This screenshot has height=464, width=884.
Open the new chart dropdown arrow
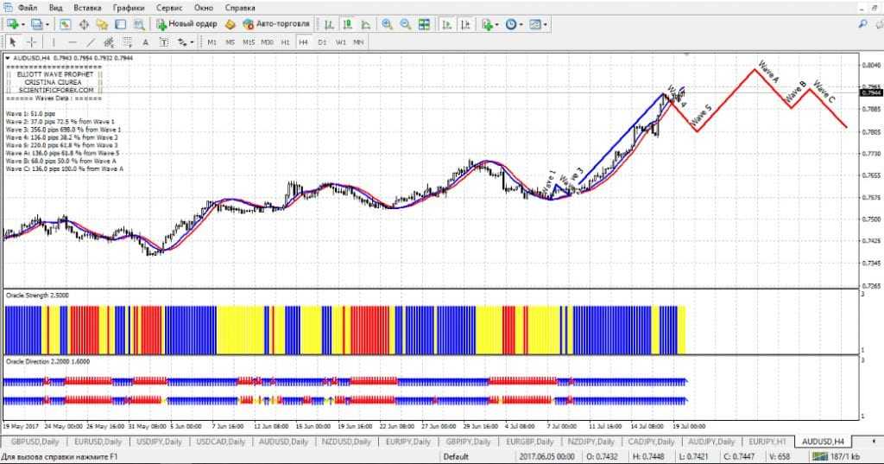23,25
